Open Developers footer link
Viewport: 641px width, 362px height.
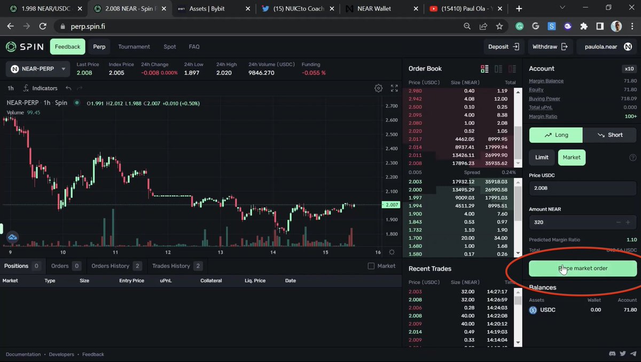[61, 354]
